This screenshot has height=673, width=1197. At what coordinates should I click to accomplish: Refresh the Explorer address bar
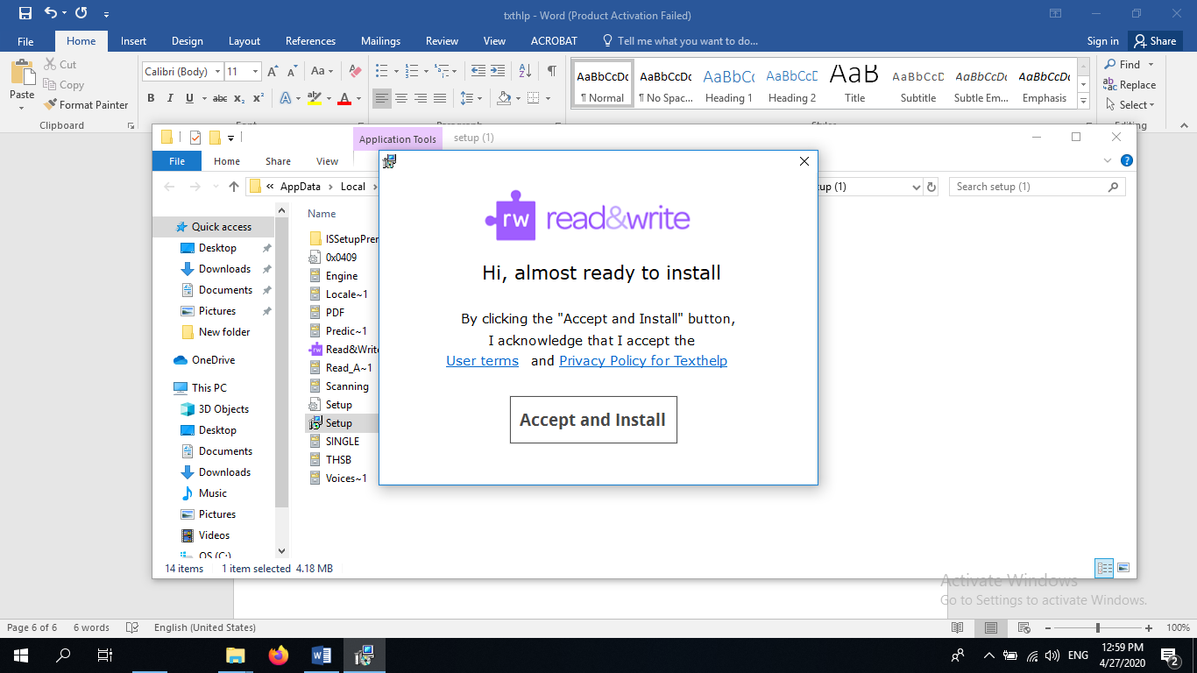pyautogui.click(x=931, y=187)
